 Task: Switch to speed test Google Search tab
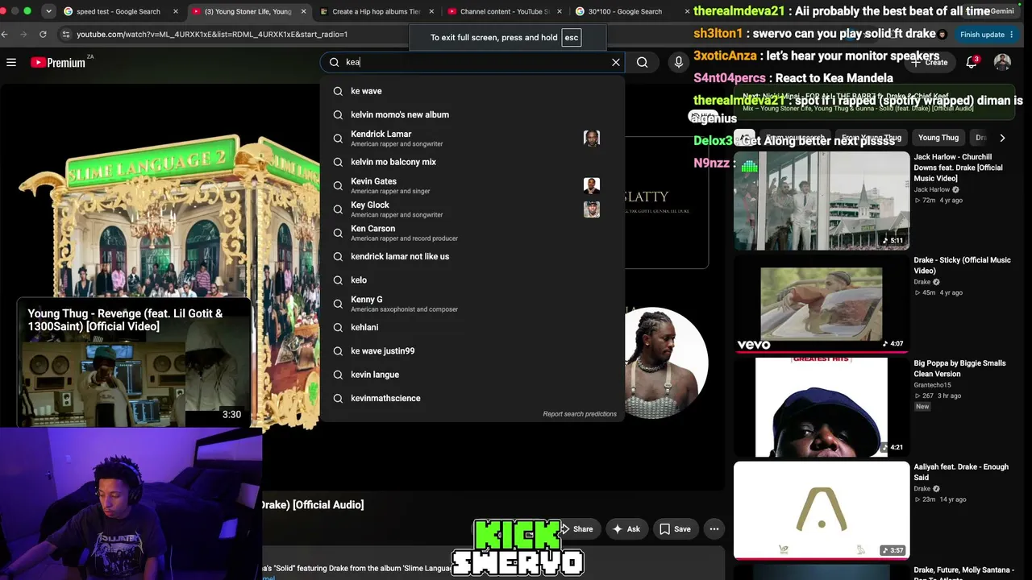click(117, 11)
